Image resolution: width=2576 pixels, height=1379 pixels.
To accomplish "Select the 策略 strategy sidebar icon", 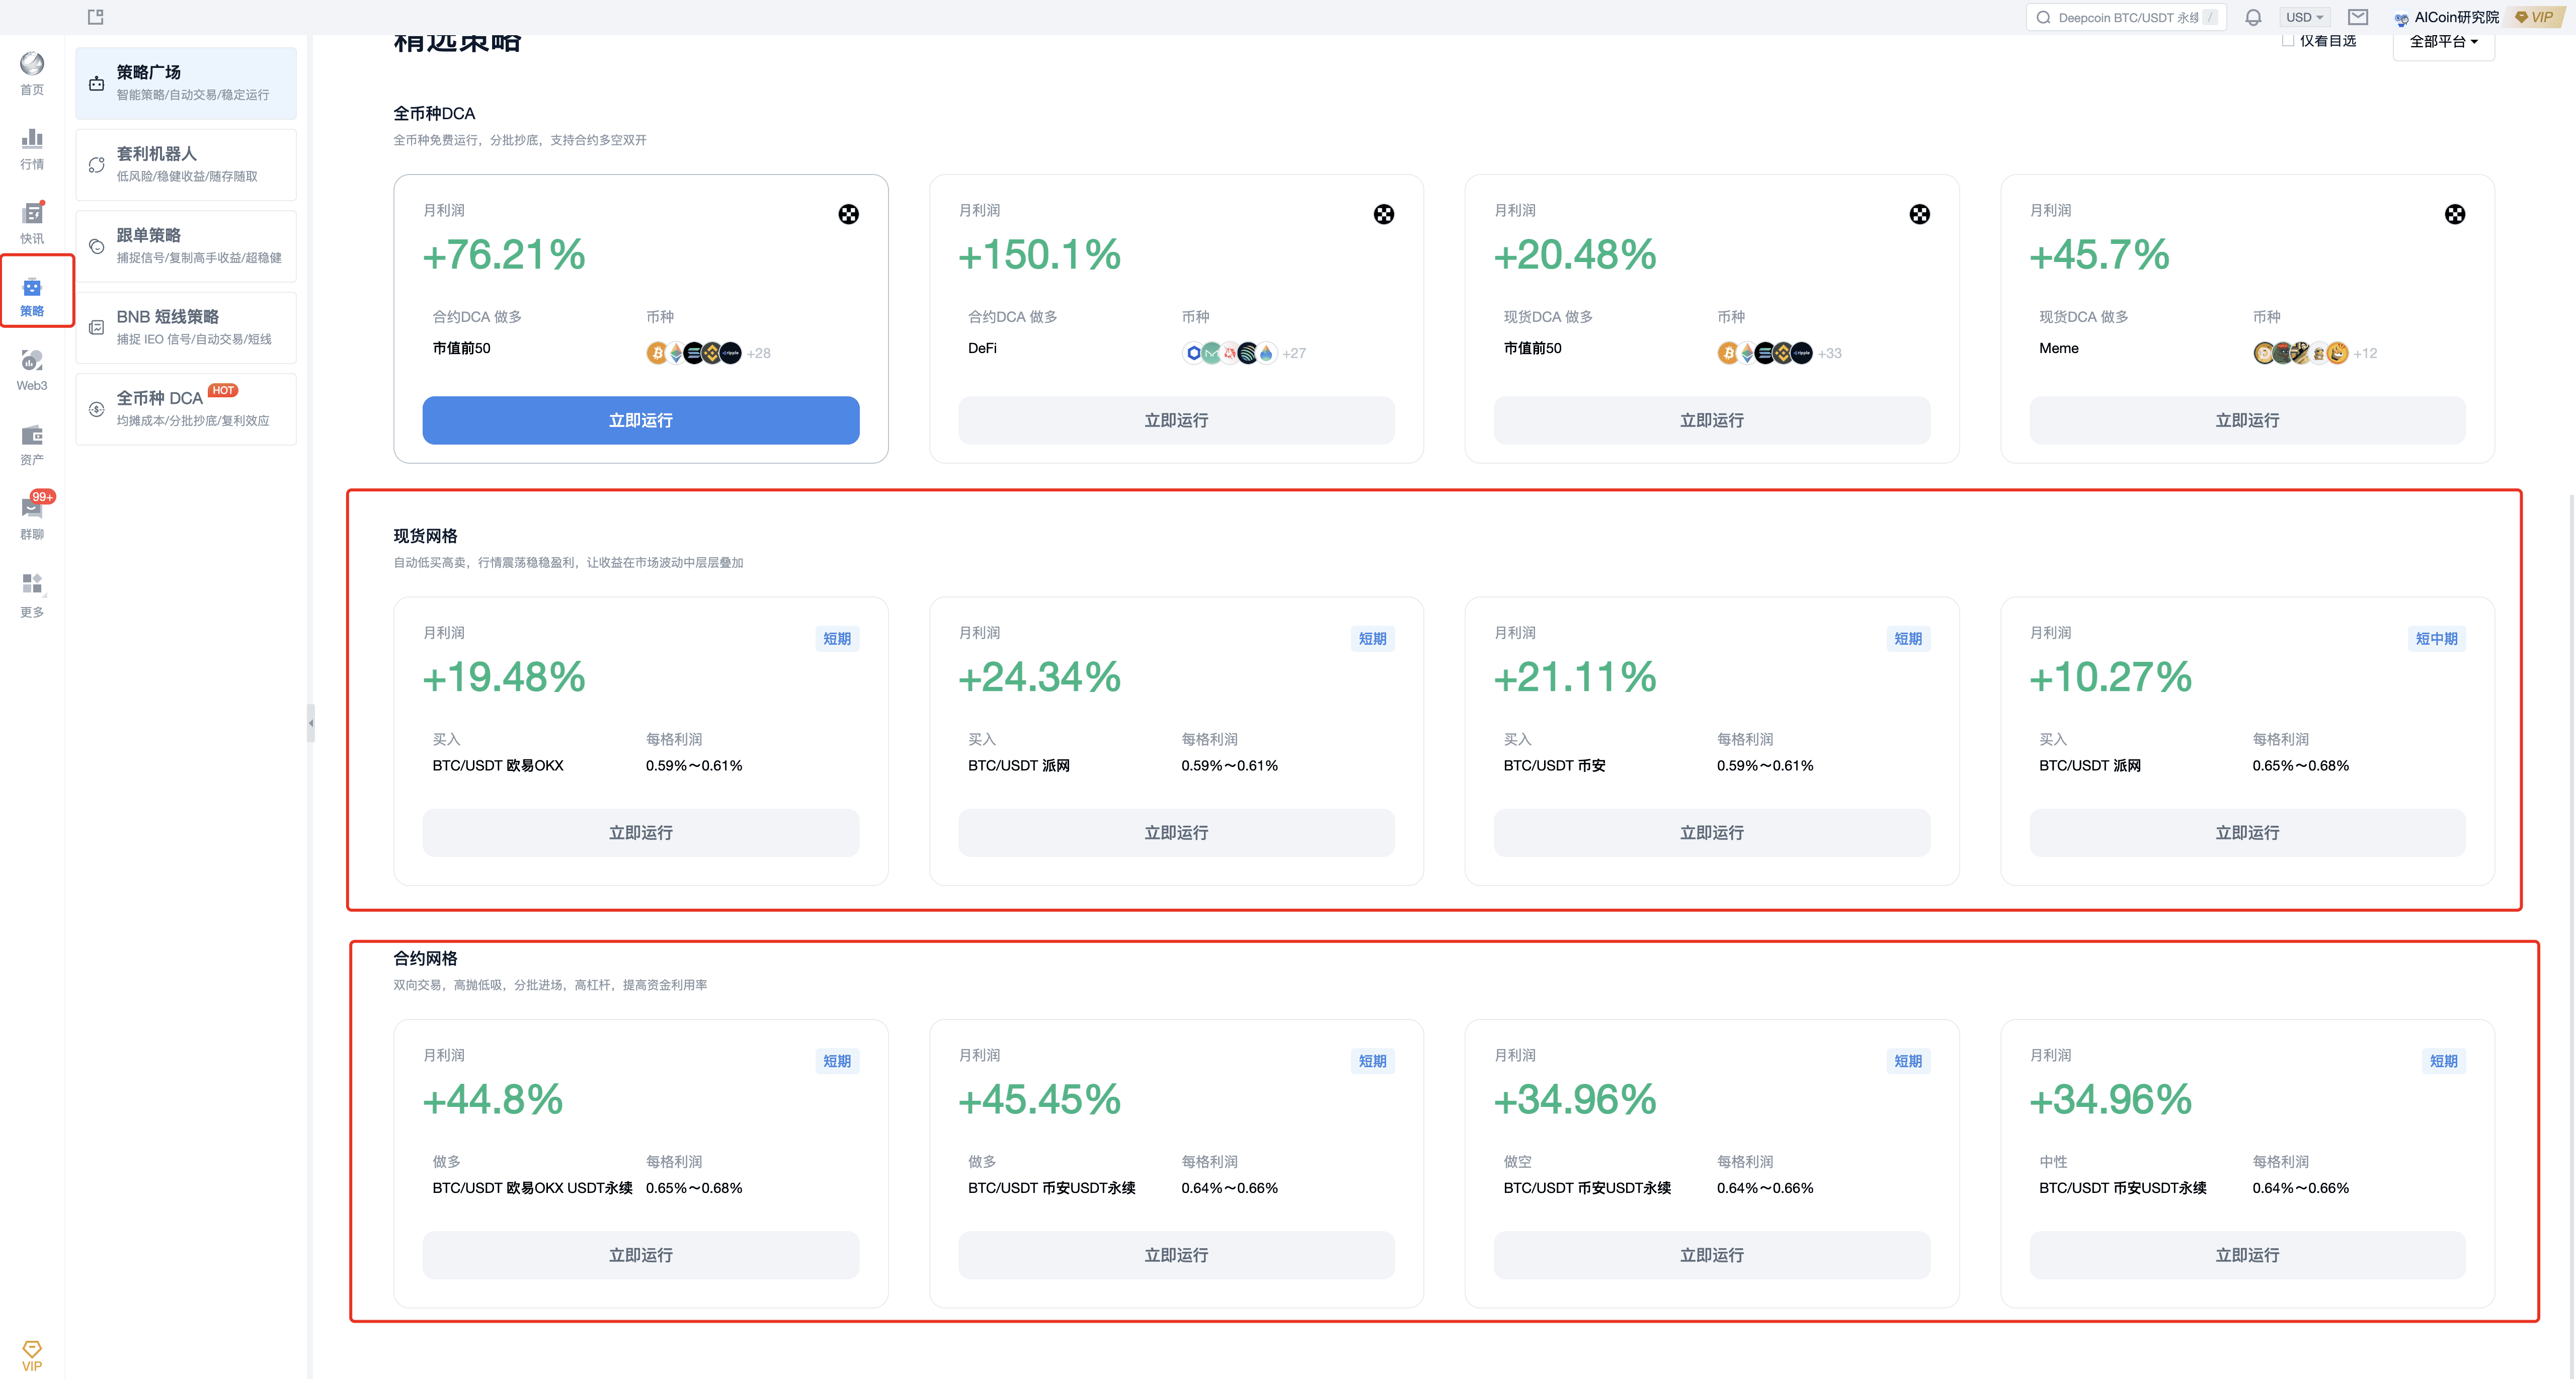I will (32, 296).
